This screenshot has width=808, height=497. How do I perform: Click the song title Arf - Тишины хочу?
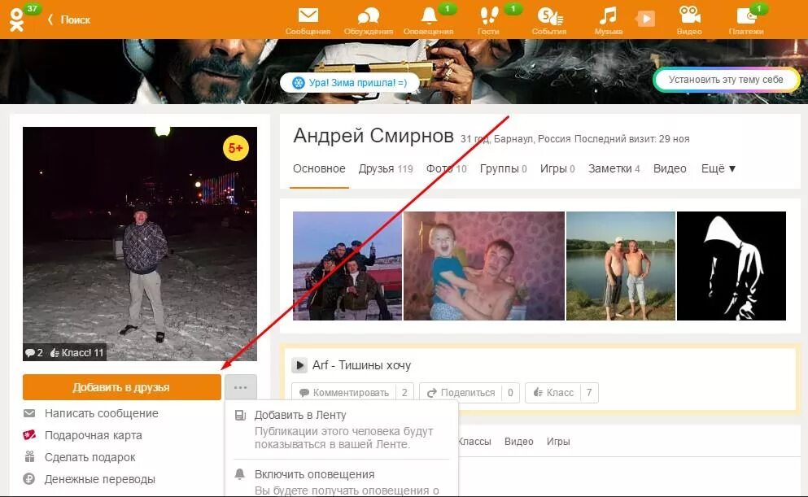click(x=362, y=365)
